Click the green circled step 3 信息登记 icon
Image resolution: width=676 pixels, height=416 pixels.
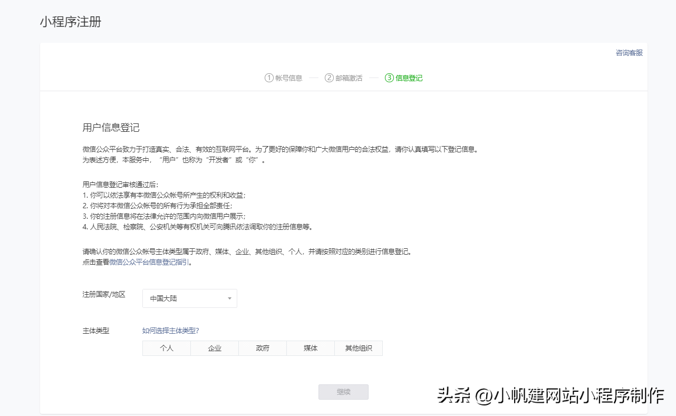pos(388,78)
